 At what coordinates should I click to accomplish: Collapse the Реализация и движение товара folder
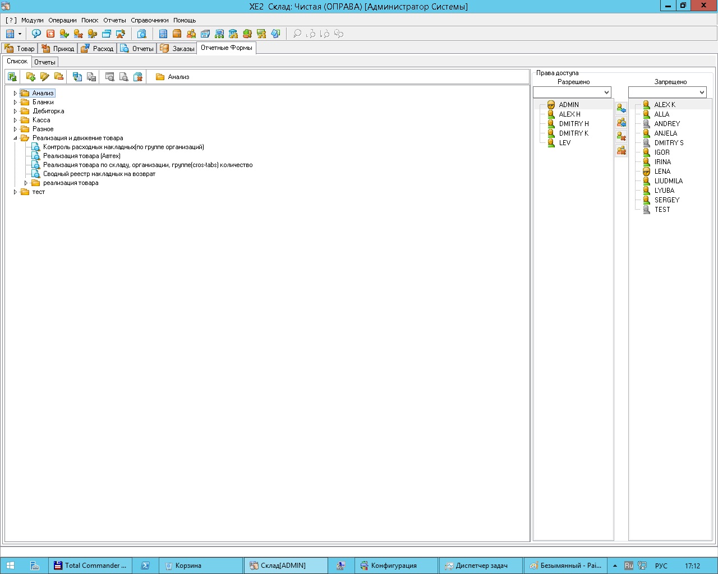(x=16, y=138)
